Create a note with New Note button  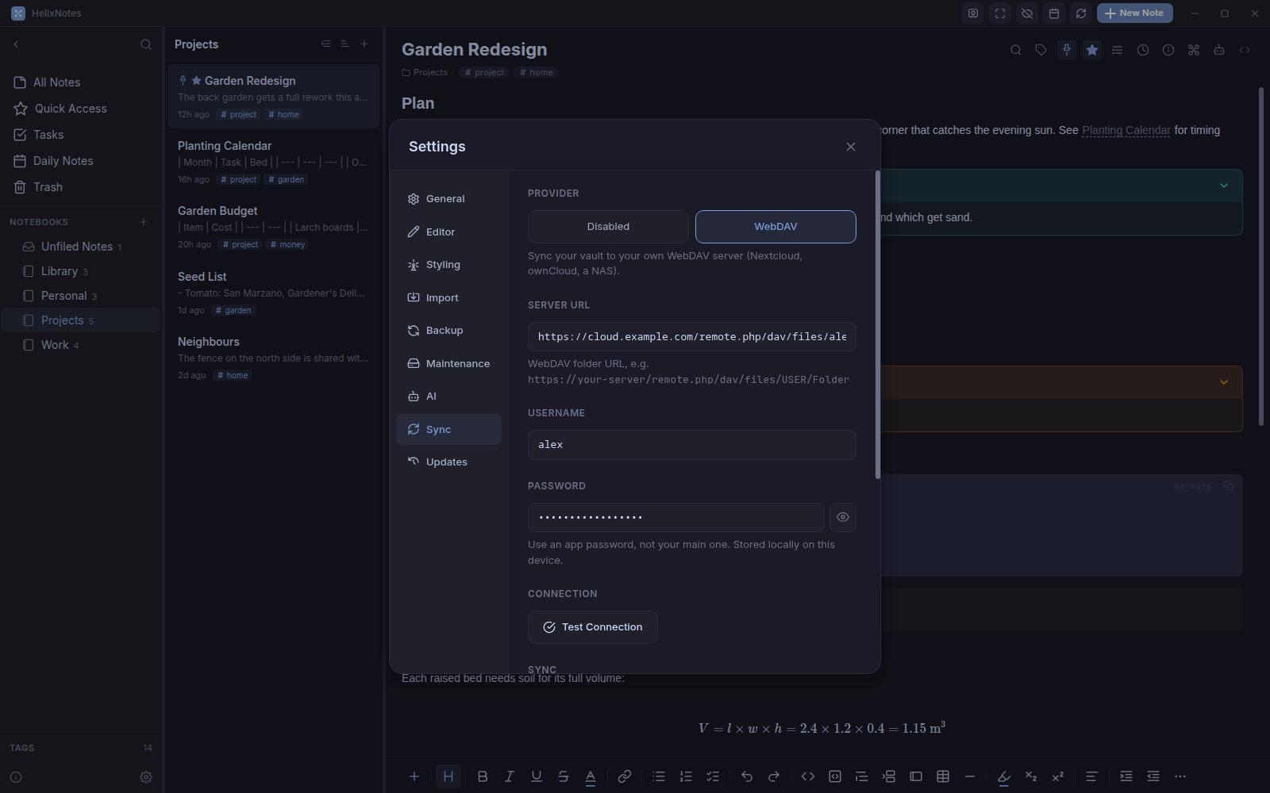point(1135,13)
